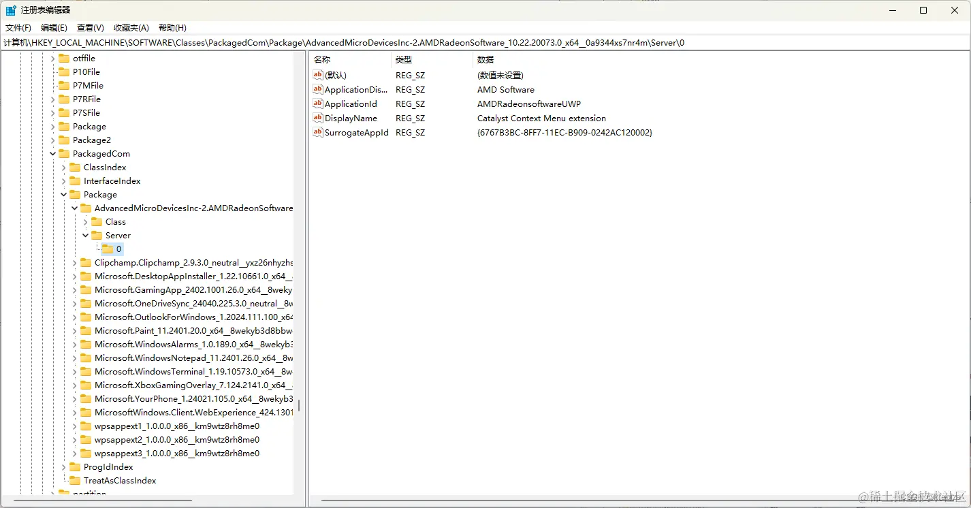Click the tree pane vertical scrollbar thumb
The image size is (971, 508).
coord(298,407)
